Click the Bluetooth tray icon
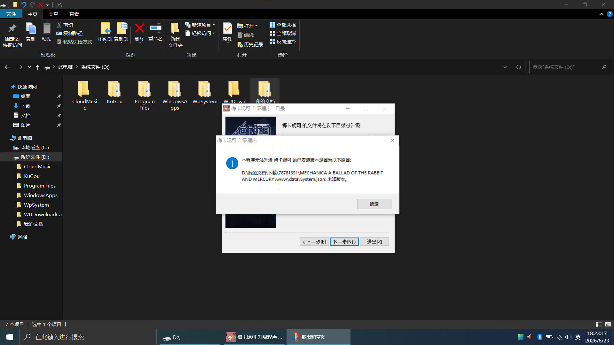The width and height of the screenshot is (614, 345). [x=539, y=337]
